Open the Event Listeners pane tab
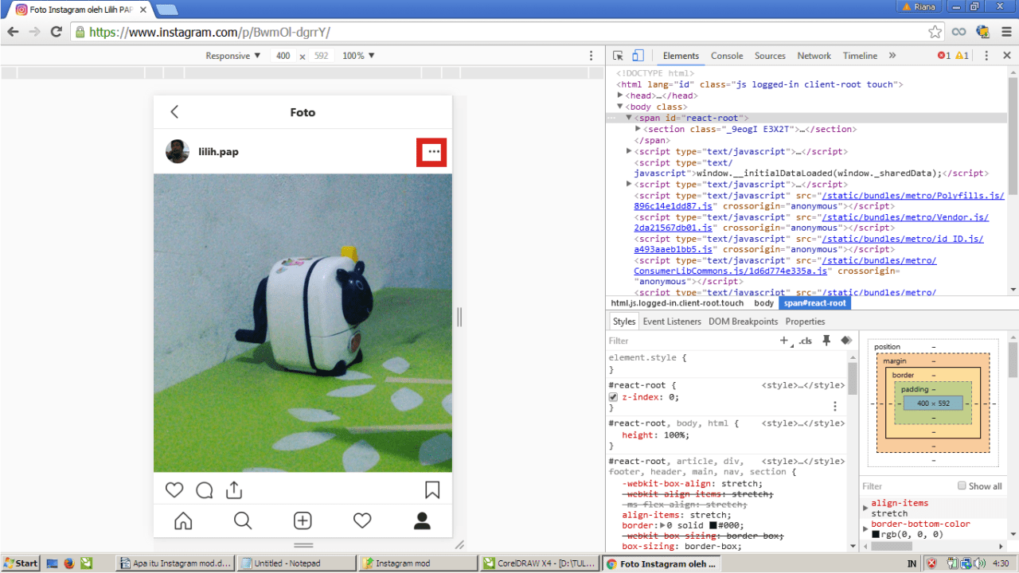 672,322
